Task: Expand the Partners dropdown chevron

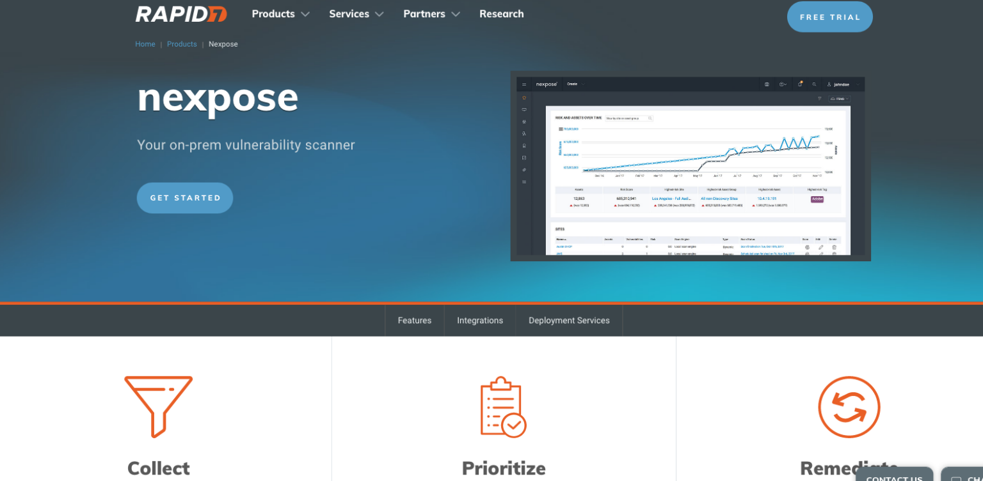Action: [456, 14]
